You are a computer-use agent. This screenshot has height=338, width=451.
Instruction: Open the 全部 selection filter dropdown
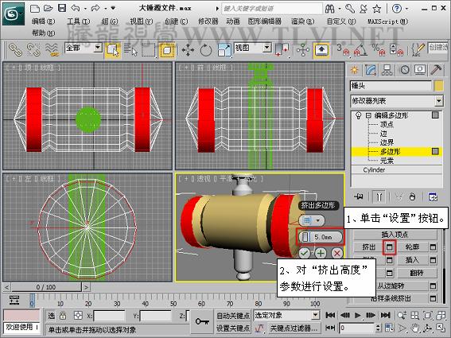[98, 47]
